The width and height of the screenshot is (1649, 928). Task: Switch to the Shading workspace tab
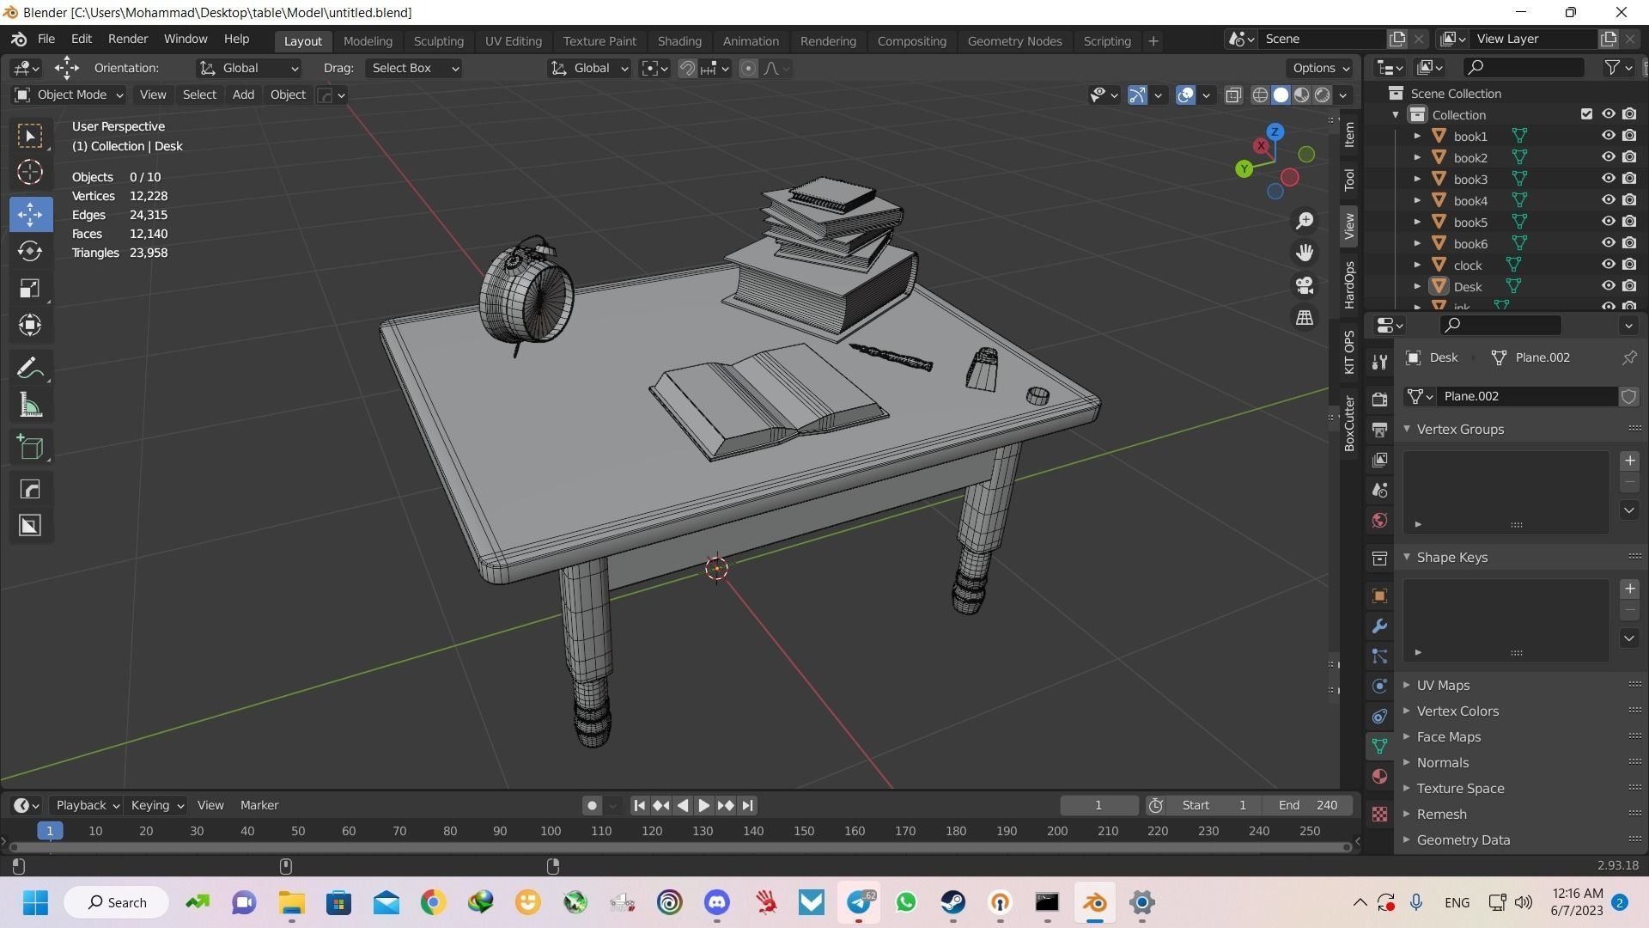tap(679, 41)
